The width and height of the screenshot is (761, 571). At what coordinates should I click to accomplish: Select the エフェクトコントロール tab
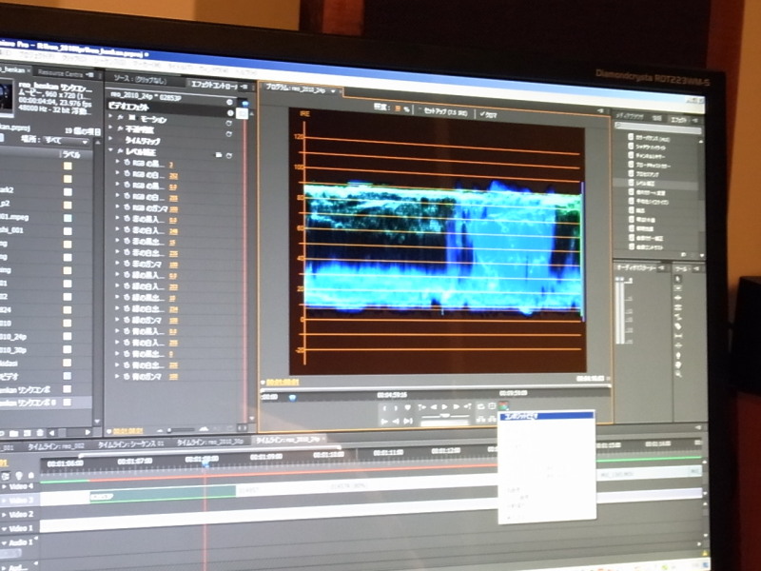coord(214,85)
